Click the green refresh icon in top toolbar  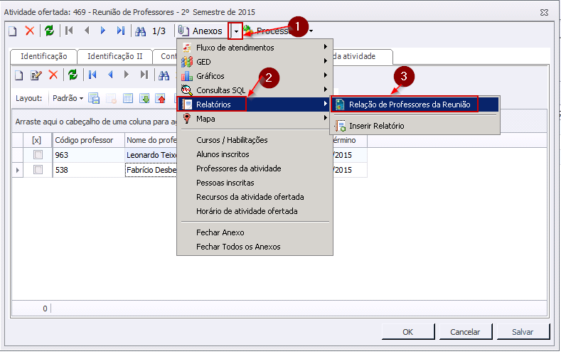click(x=49, y=31)
